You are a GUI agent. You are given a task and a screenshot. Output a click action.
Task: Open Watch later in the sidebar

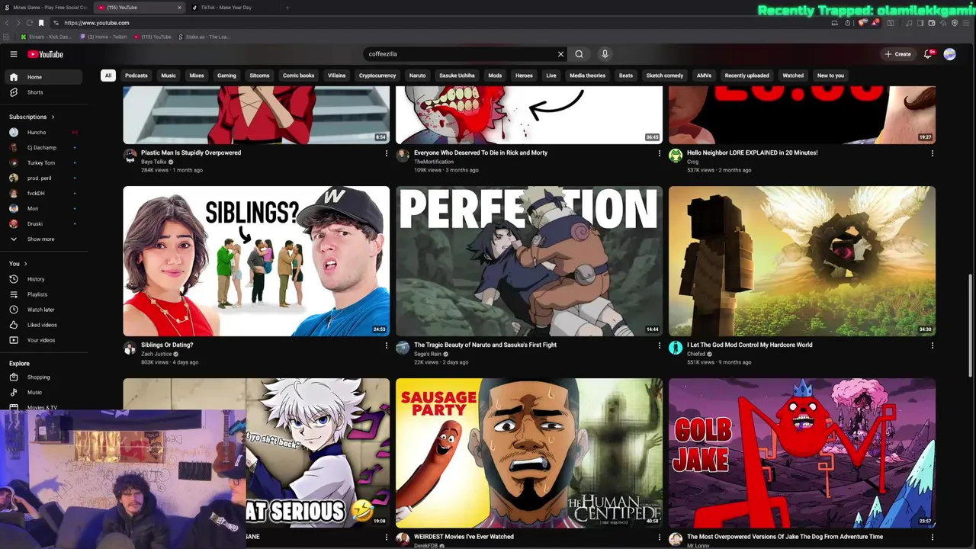(43, 310)
